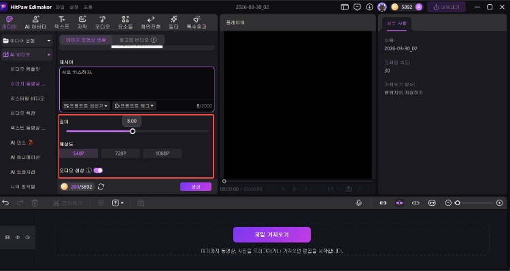The image size is (510, 271).
Task: Select 1080P resolution option
Action: [x=163, y=153]
